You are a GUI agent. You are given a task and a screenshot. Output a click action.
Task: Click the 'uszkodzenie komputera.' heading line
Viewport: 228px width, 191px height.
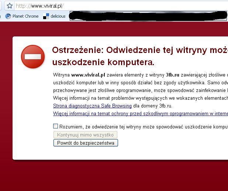click(103, 62)
